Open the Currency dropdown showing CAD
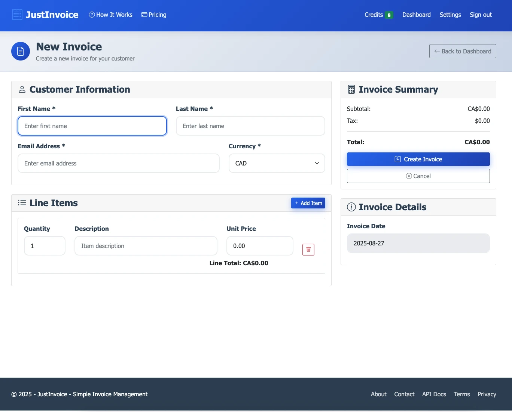The height and width of the screenshot is (412, 512). coord(277,163)
